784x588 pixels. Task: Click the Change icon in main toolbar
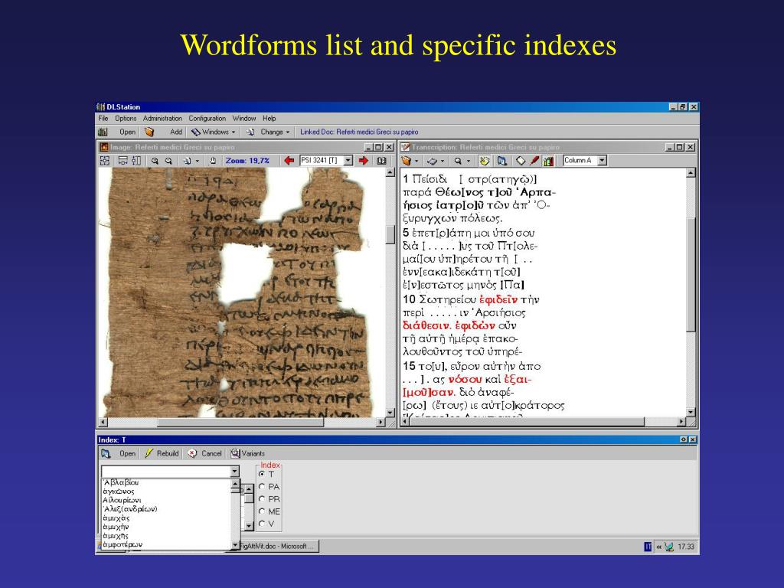pos(250,132)
